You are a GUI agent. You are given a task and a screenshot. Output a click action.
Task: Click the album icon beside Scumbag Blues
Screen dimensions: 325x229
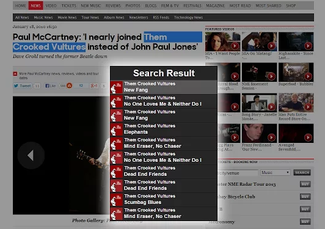click(x=117, y=200)
